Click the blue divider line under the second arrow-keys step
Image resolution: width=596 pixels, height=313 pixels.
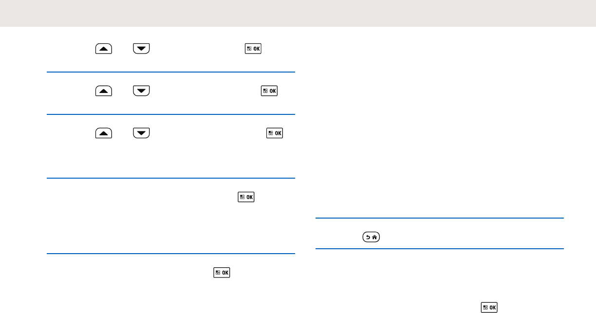tap(171, 114)
